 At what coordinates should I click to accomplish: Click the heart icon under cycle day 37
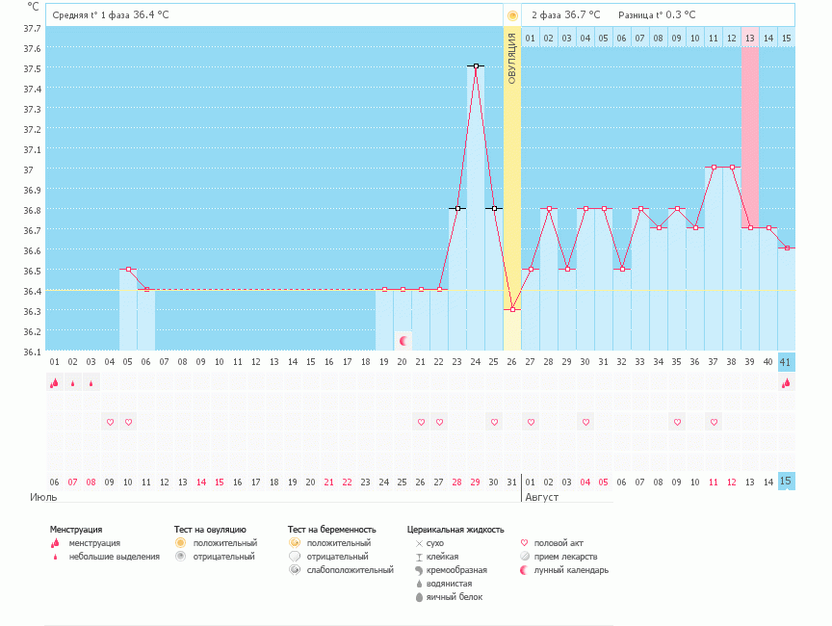point(714,422)
